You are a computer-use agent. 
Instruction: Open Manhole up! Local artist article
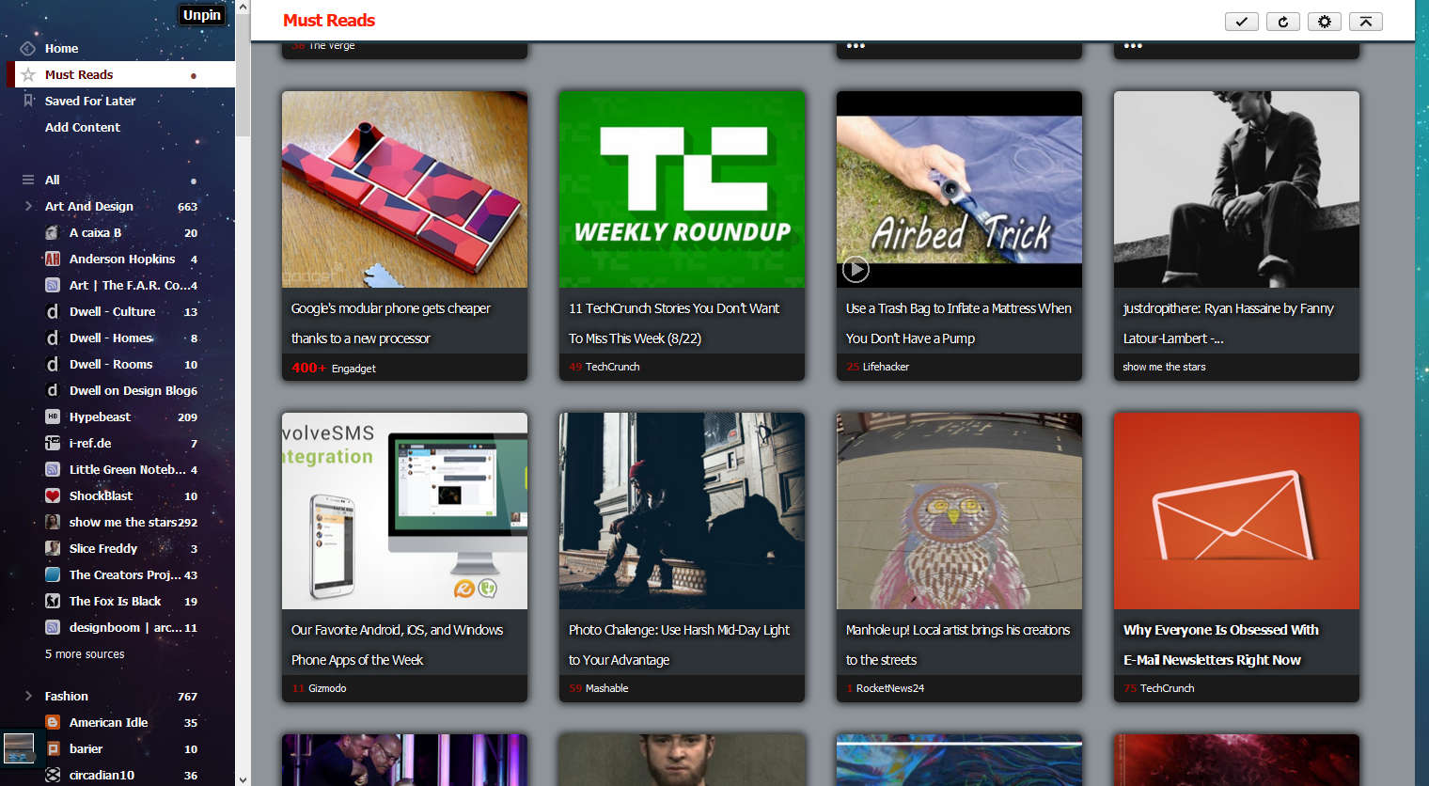[x=957, y=645]
